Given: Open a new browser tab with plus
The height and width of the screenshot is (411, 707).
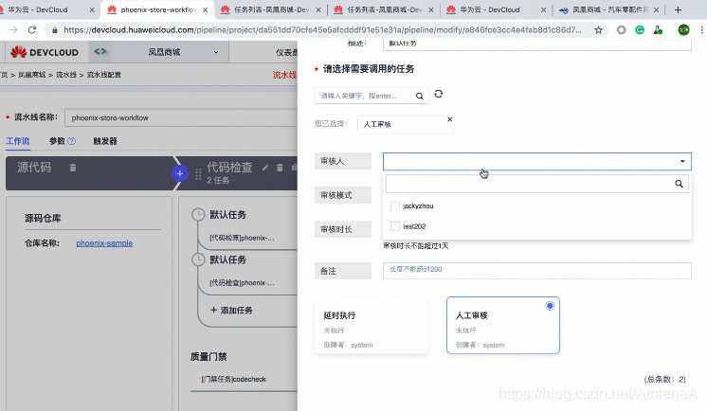Looking at the screenshot, I should [678, 9].
